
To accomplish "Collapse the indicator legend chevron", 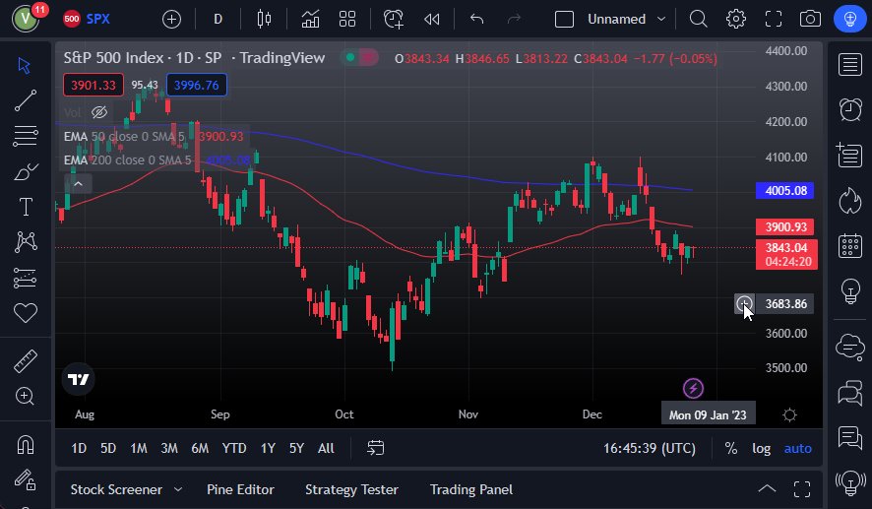I will click(77, 182).
